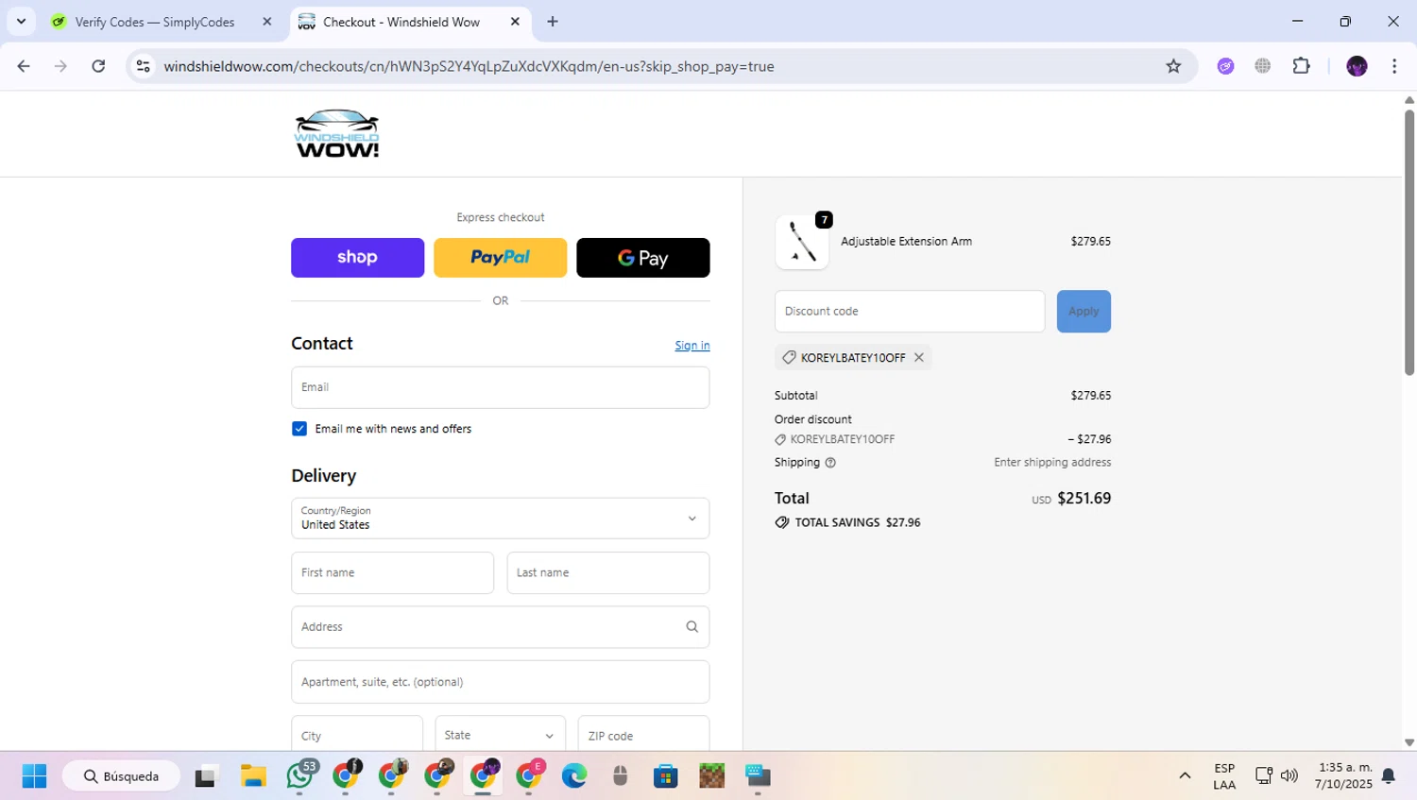
Task: Go back to previous page
Action: click(24, 66)
